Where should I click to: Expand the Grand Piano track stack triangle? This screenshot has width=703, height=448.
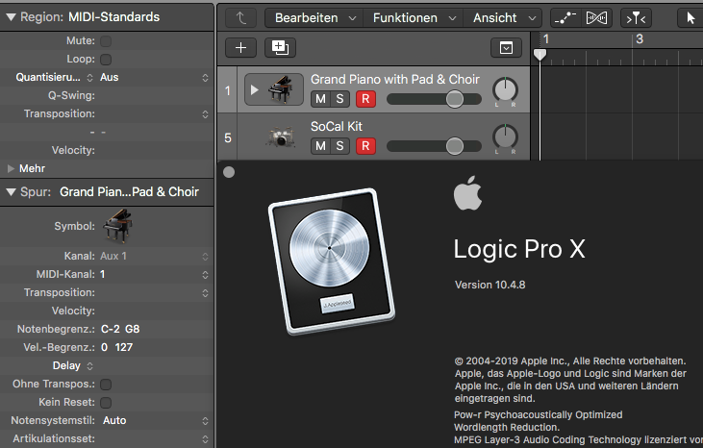click(254, 89)
